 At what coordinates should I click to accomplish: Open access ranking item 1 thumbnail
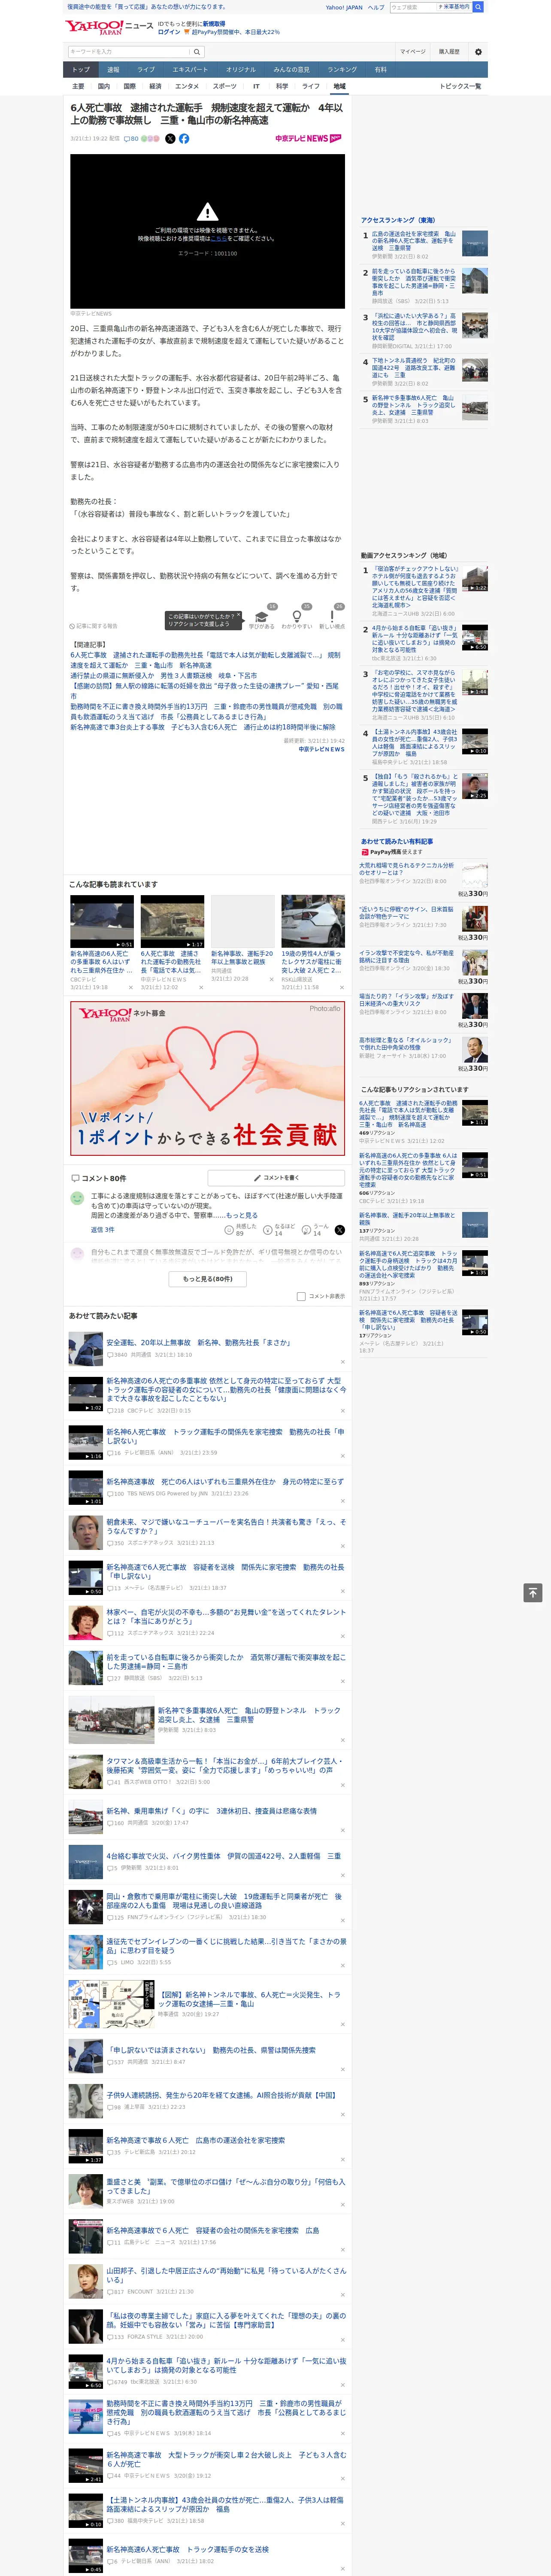tap(474, 244)
